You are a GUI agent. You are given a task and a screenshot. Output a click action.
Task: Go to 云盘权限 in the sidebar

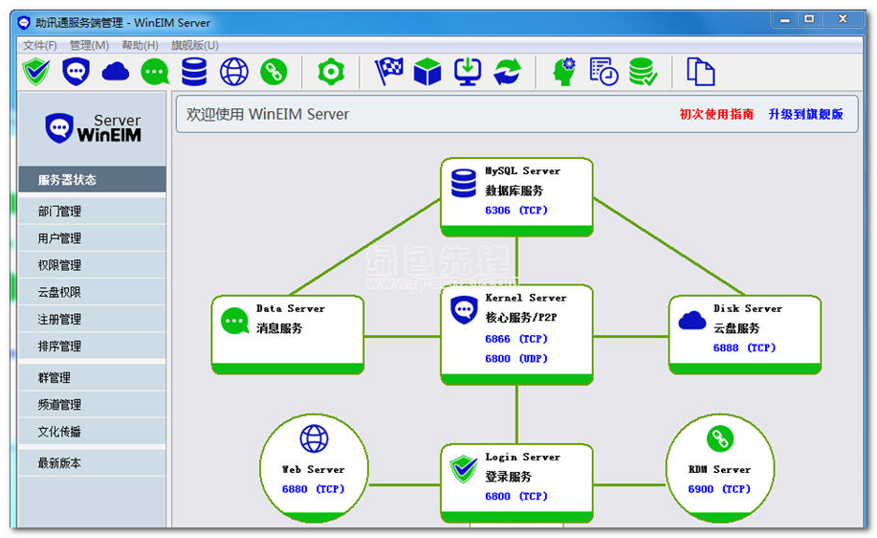[92, 292]
